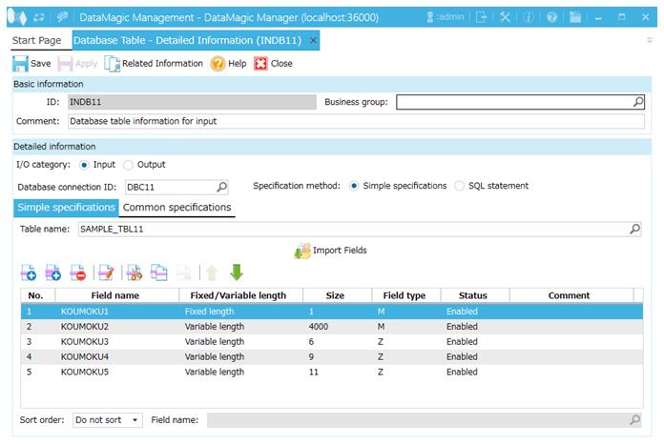Select the Output I/O category radio button
Viewport: 664px width, 444px height.
point(129,165)
